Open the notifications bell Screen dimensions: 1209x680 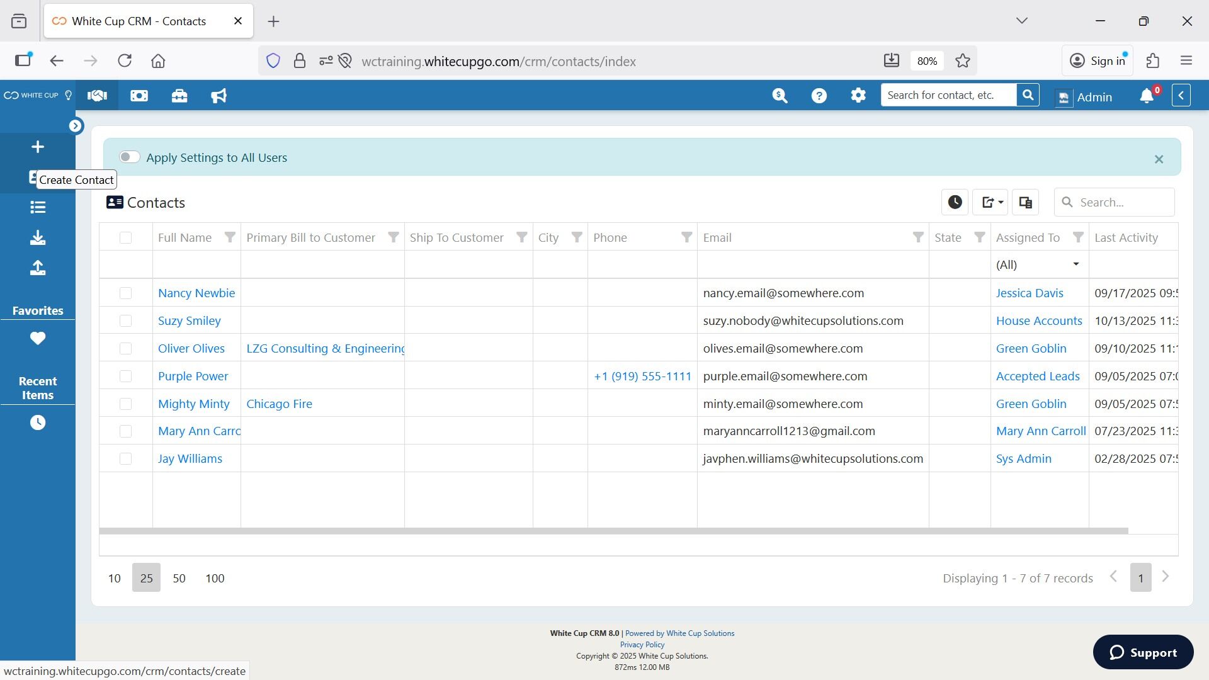[x=1147, y=96]
